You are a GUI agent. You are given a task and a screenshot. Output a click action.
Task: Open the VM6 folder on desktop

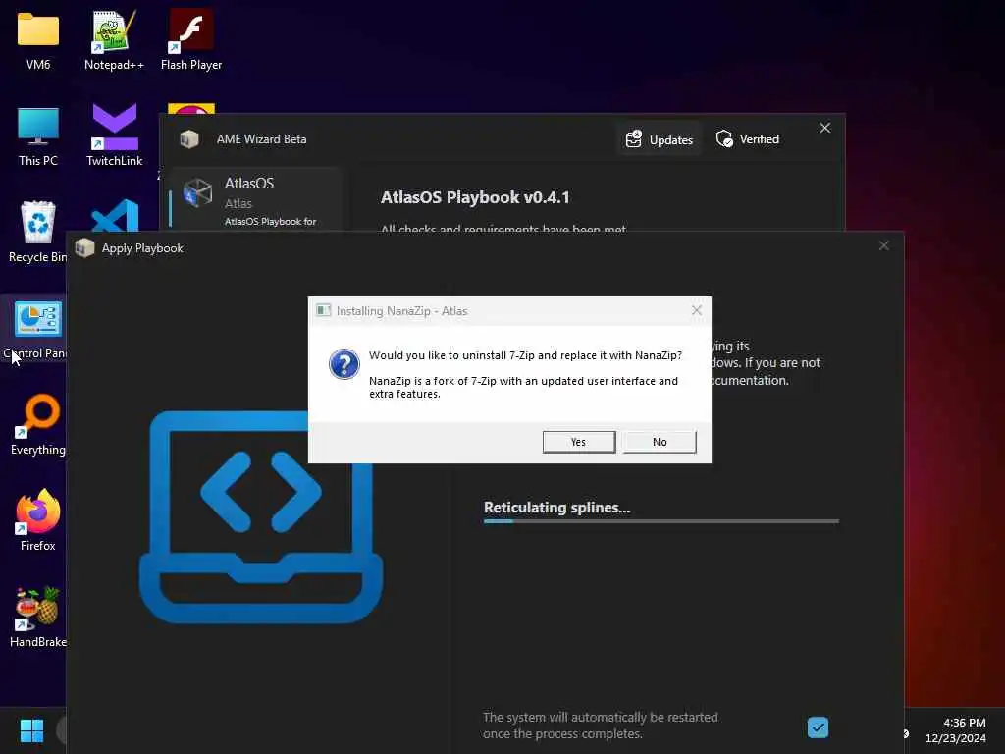point(38,39)
